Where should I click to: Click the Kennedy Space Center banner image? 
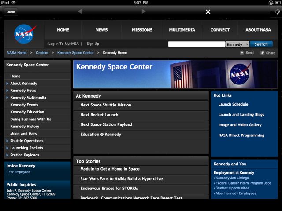175,74
